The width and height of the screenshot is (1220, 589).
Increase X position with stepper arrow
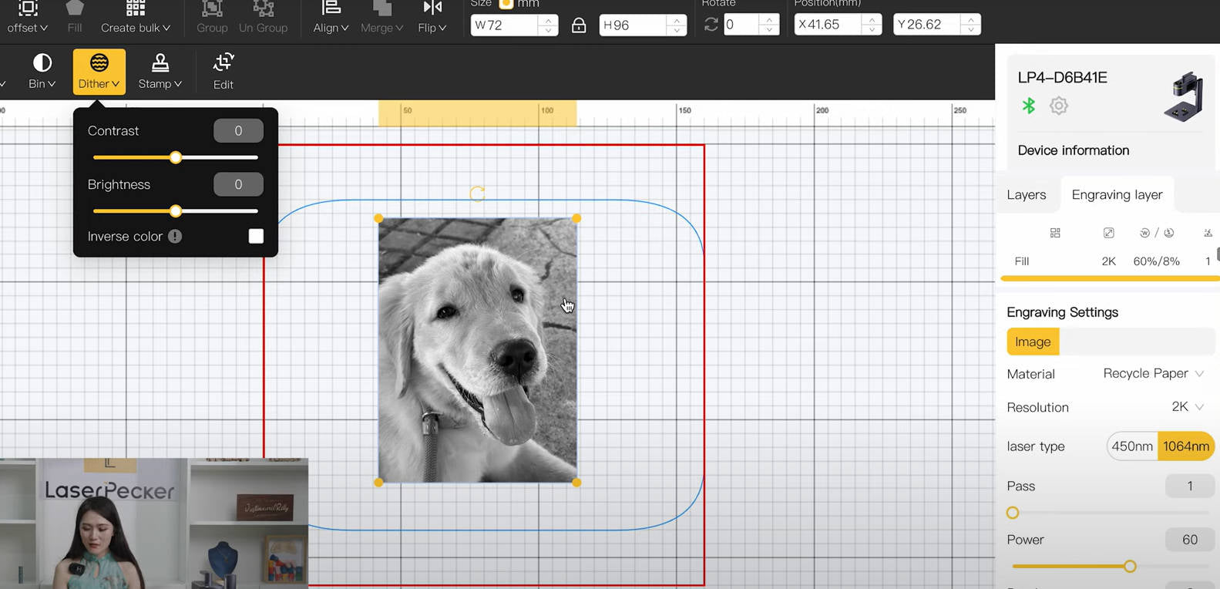pyautogui.click(x=872, y=20)
